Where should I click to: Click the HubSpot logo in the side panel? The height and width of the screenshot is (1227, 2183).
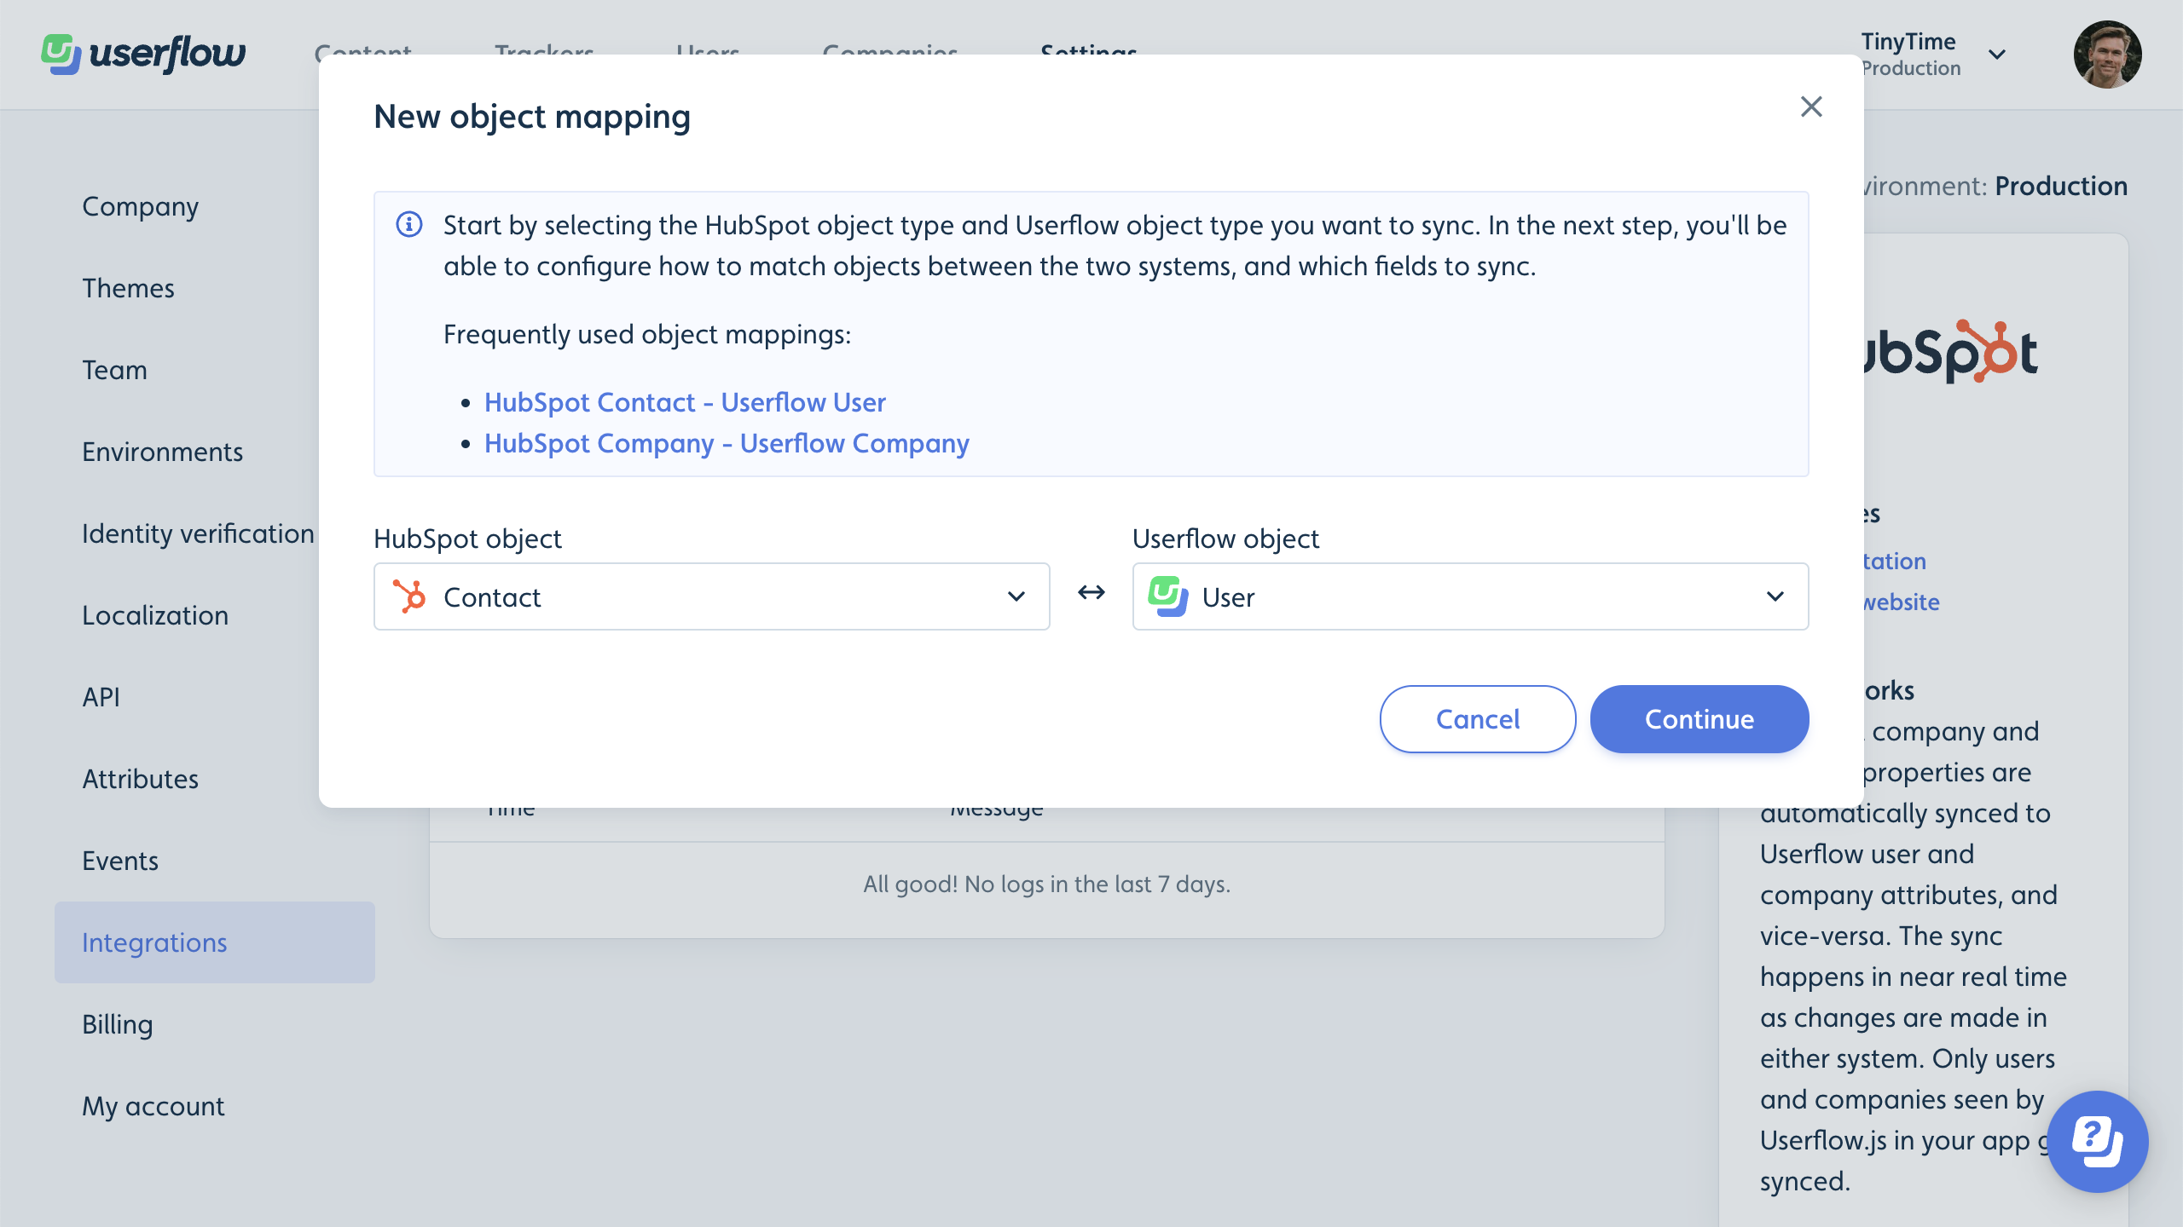[x=1951, y=351]
